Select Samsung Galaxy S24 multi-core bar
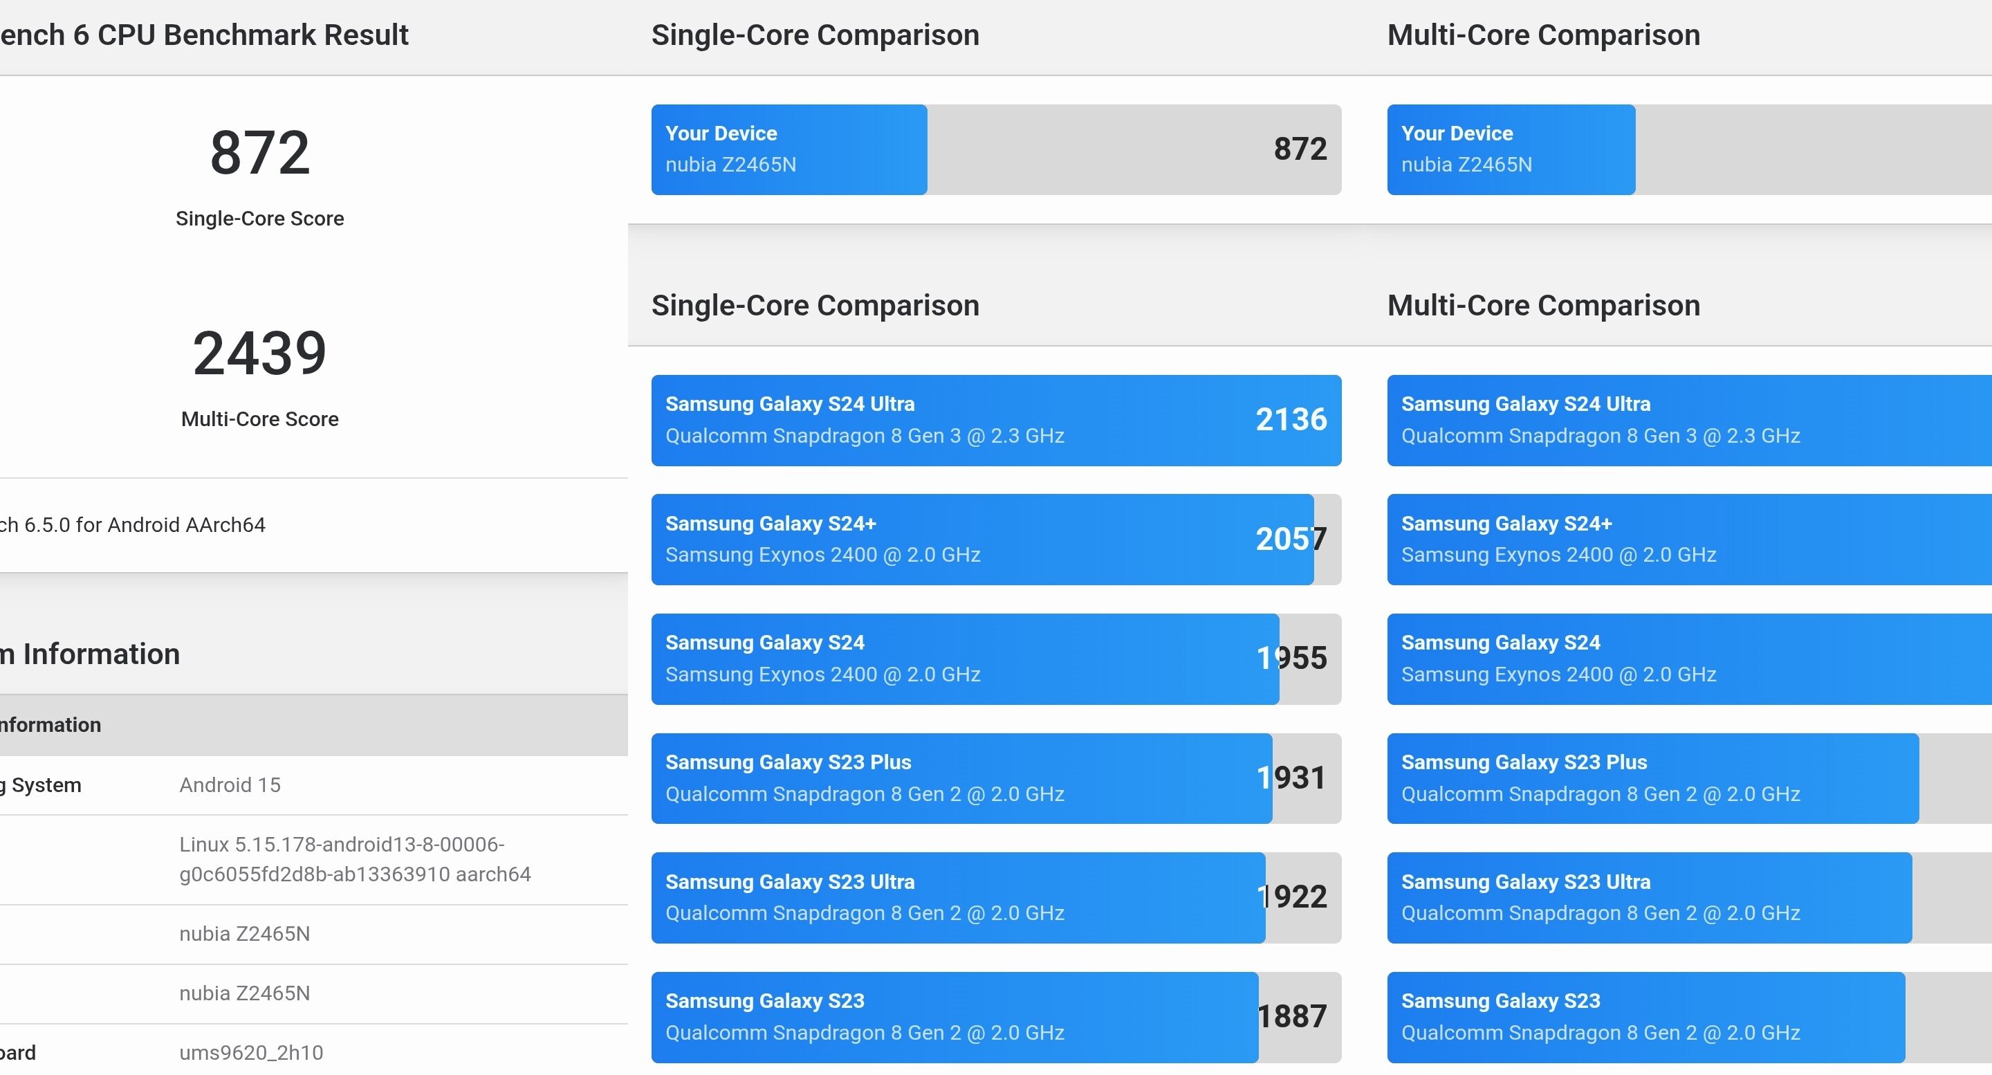Viewport: 1992px width, 1075px height. (1686, 659)
